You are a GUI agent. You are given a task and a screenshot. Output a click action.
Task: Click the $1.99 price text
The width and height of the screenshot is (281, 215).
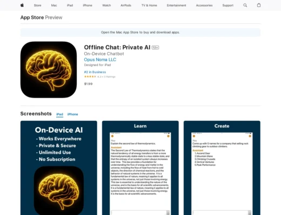[x=88, y=84]
